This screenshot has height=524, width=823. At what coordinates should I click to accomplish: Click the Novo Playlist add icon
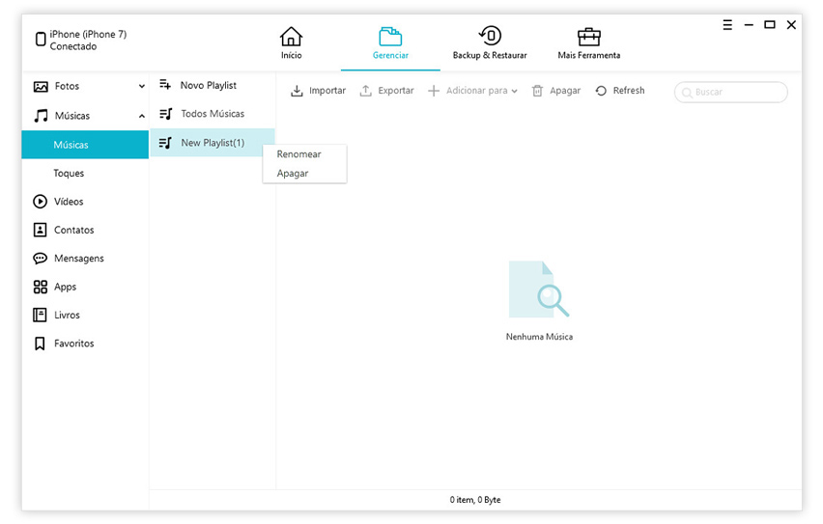click(x=165, y=85)
